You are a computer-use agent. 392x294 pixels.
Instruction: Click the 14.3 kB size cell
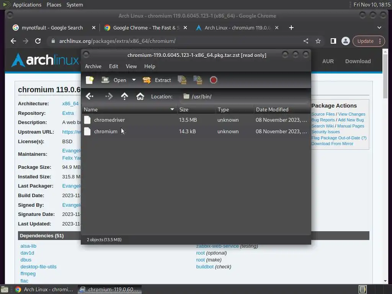(187, 132)
